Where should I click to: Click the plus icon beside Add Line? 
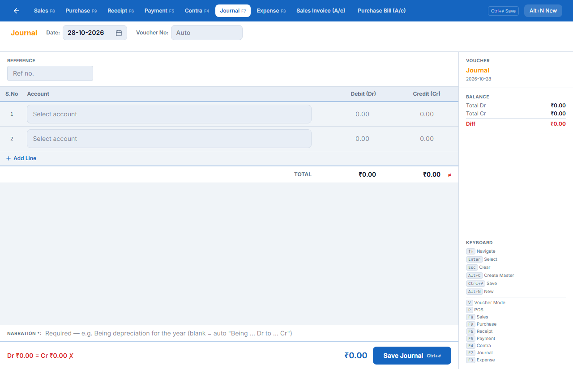click(9, 158)
